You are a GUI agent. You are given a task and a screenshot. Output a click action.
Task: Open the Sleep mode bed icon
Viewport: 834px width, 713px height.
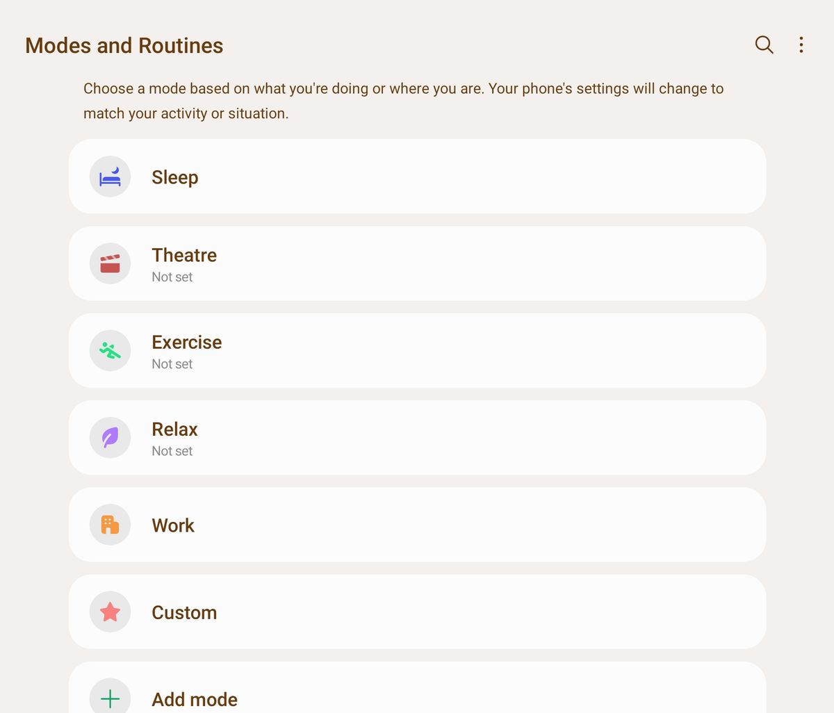click(110, 177)
